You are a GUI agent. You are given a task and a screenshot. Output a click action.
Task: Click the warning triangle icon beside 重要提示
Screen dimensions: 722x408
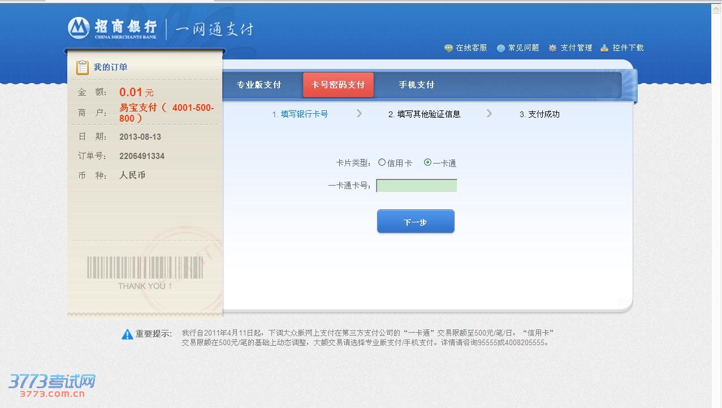click(127, 334)
